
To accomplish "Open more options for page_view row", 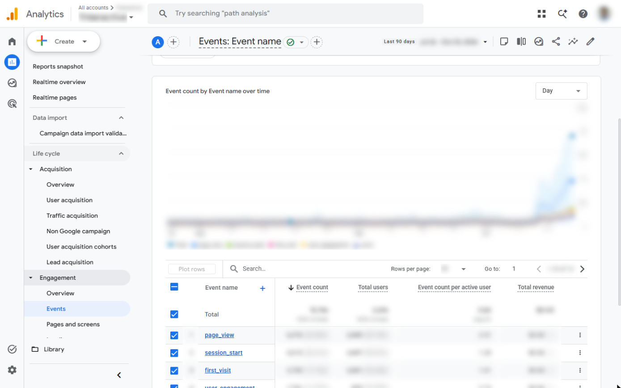I will 580,335.
